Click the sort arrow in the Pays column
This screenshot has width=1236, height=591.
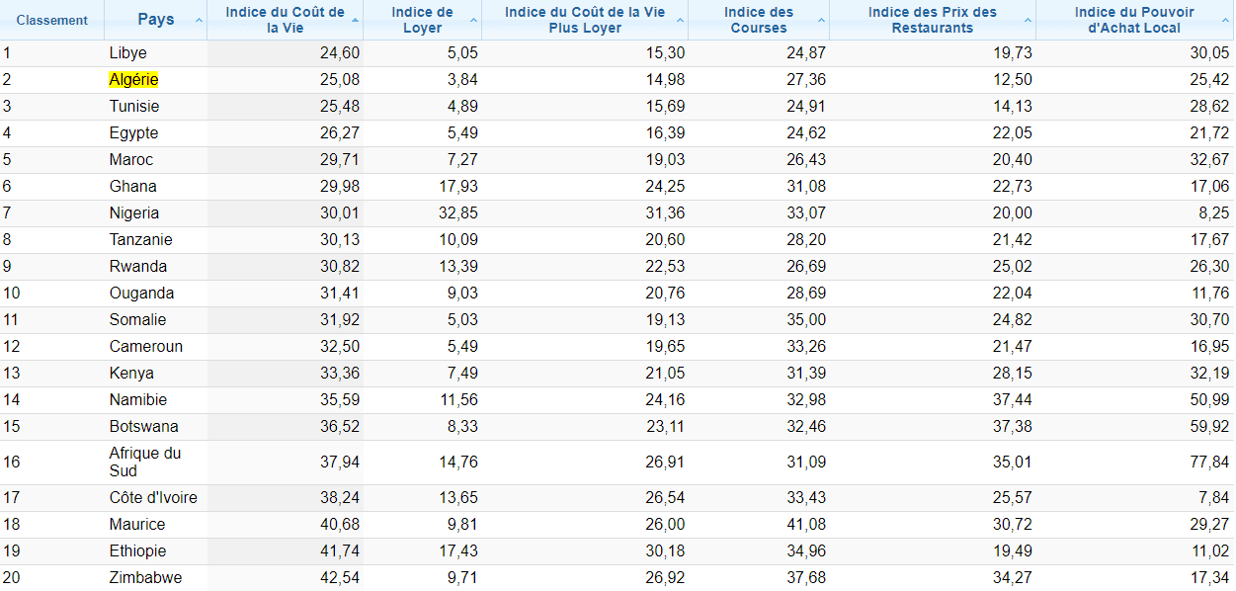[x=199, y=21]
